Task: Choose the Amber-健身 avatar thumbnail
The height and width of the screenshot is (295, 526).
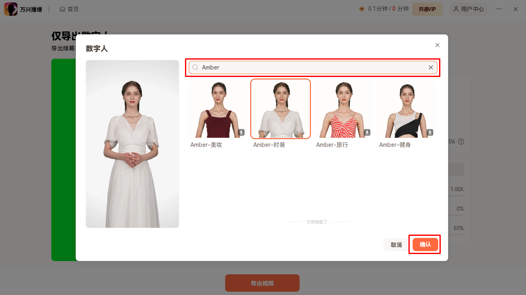Action: (406, 109)
